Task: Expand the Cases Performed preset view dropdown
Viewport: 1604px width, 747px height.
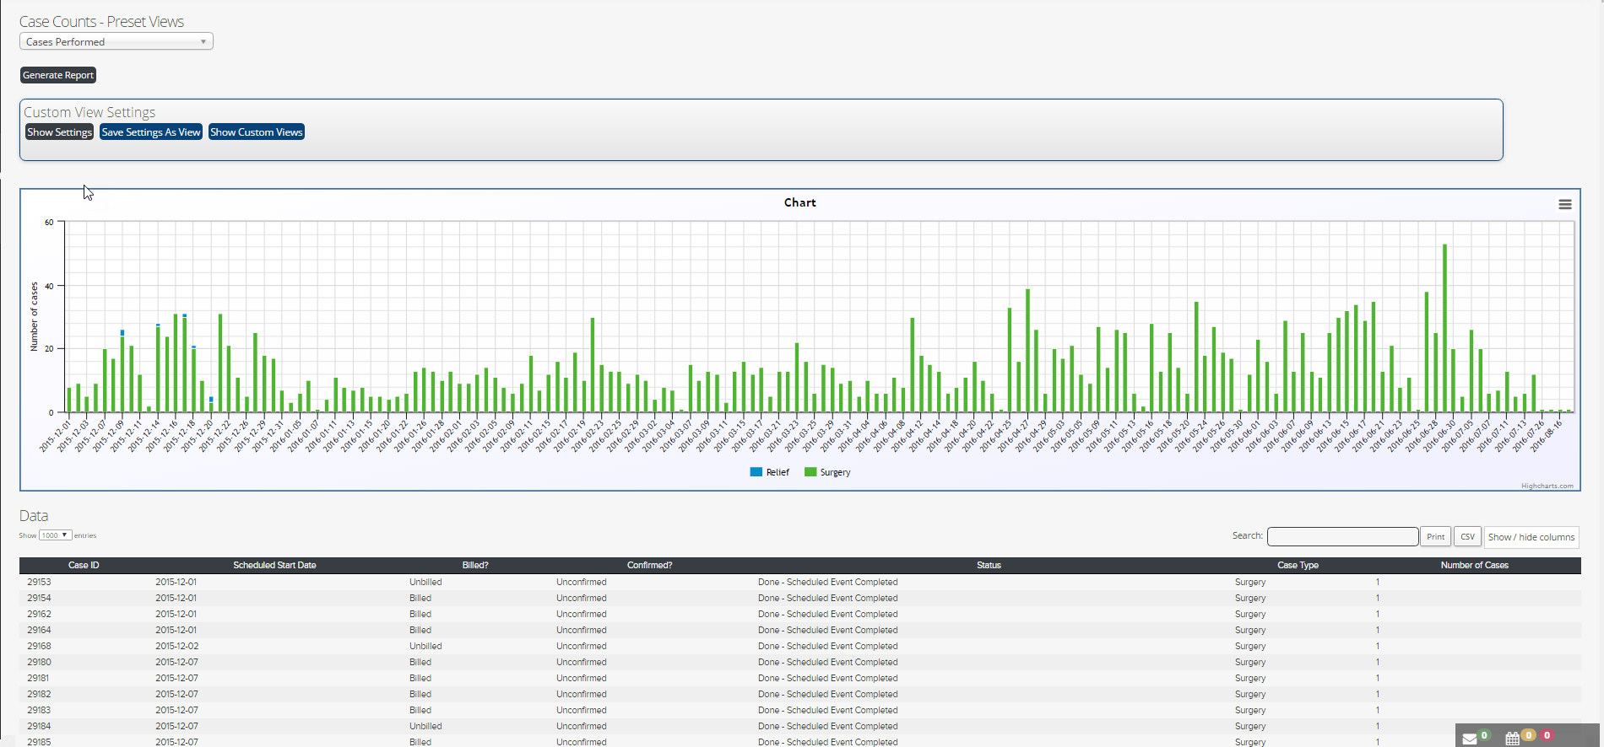Action: 117,41
